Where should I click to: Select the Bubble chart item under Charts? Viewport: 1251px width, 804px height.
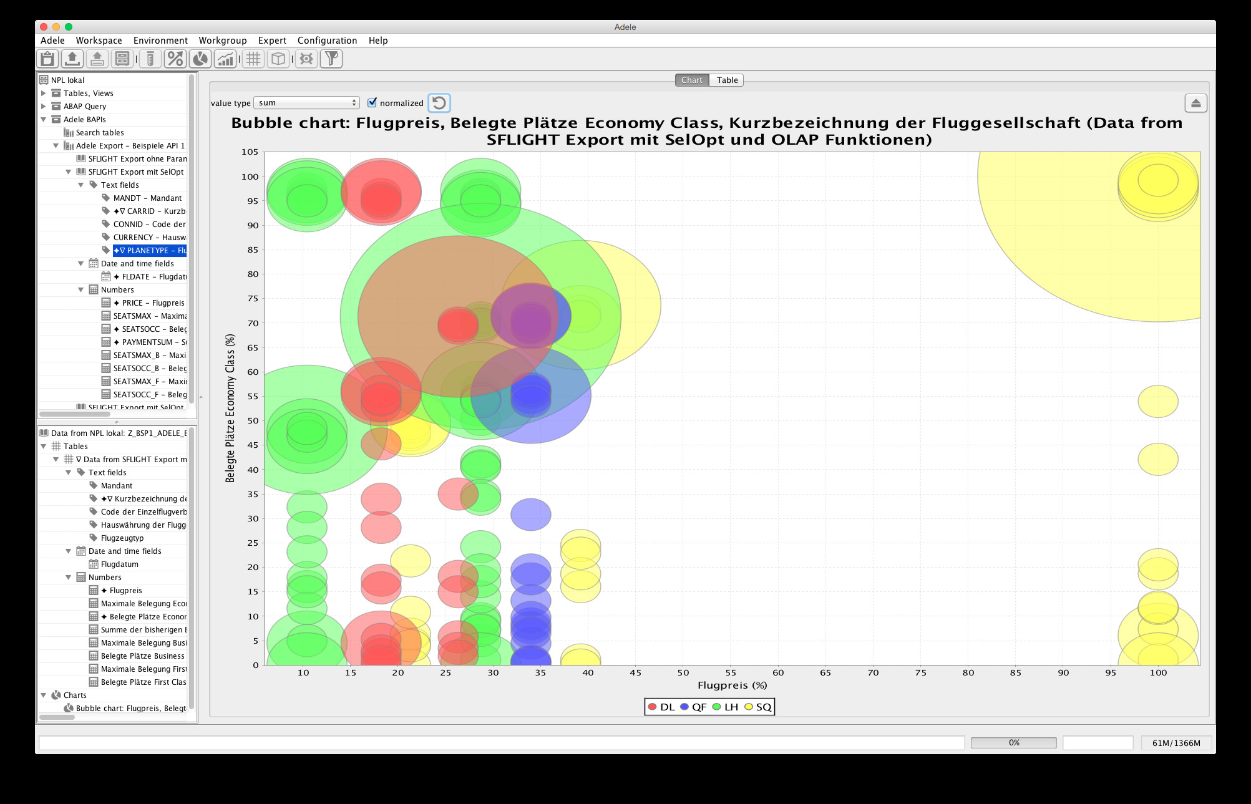130,708
